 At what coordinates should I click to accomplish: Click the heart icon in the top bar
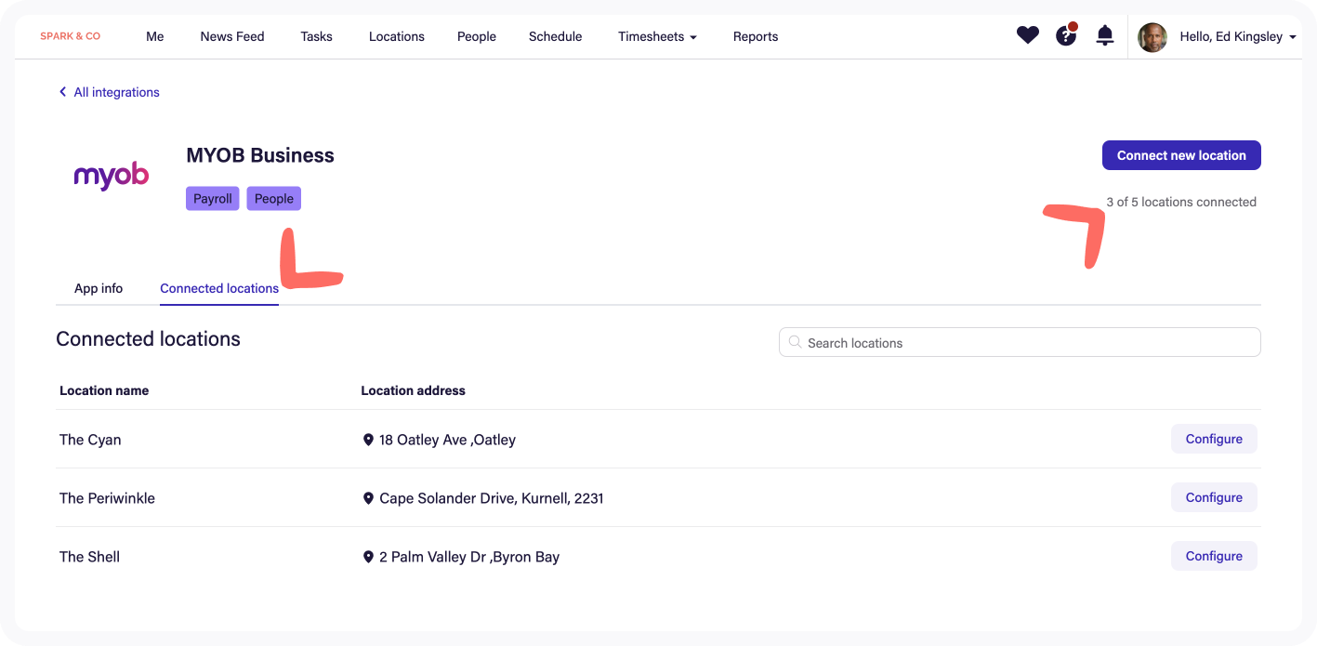point(1027,34)
